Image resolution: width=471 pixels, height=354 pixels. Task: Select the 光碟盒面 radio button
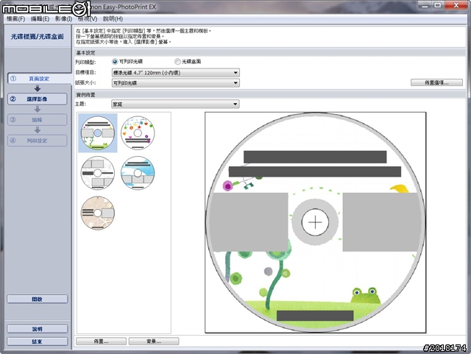tap(177, 62)
